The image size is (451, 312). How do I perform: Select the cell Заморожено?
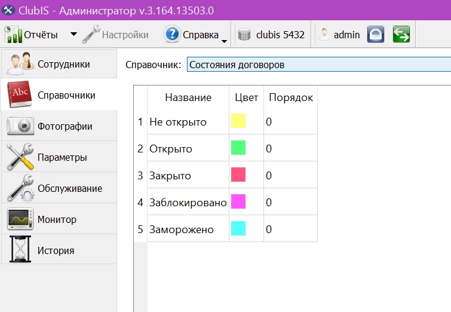188,229
